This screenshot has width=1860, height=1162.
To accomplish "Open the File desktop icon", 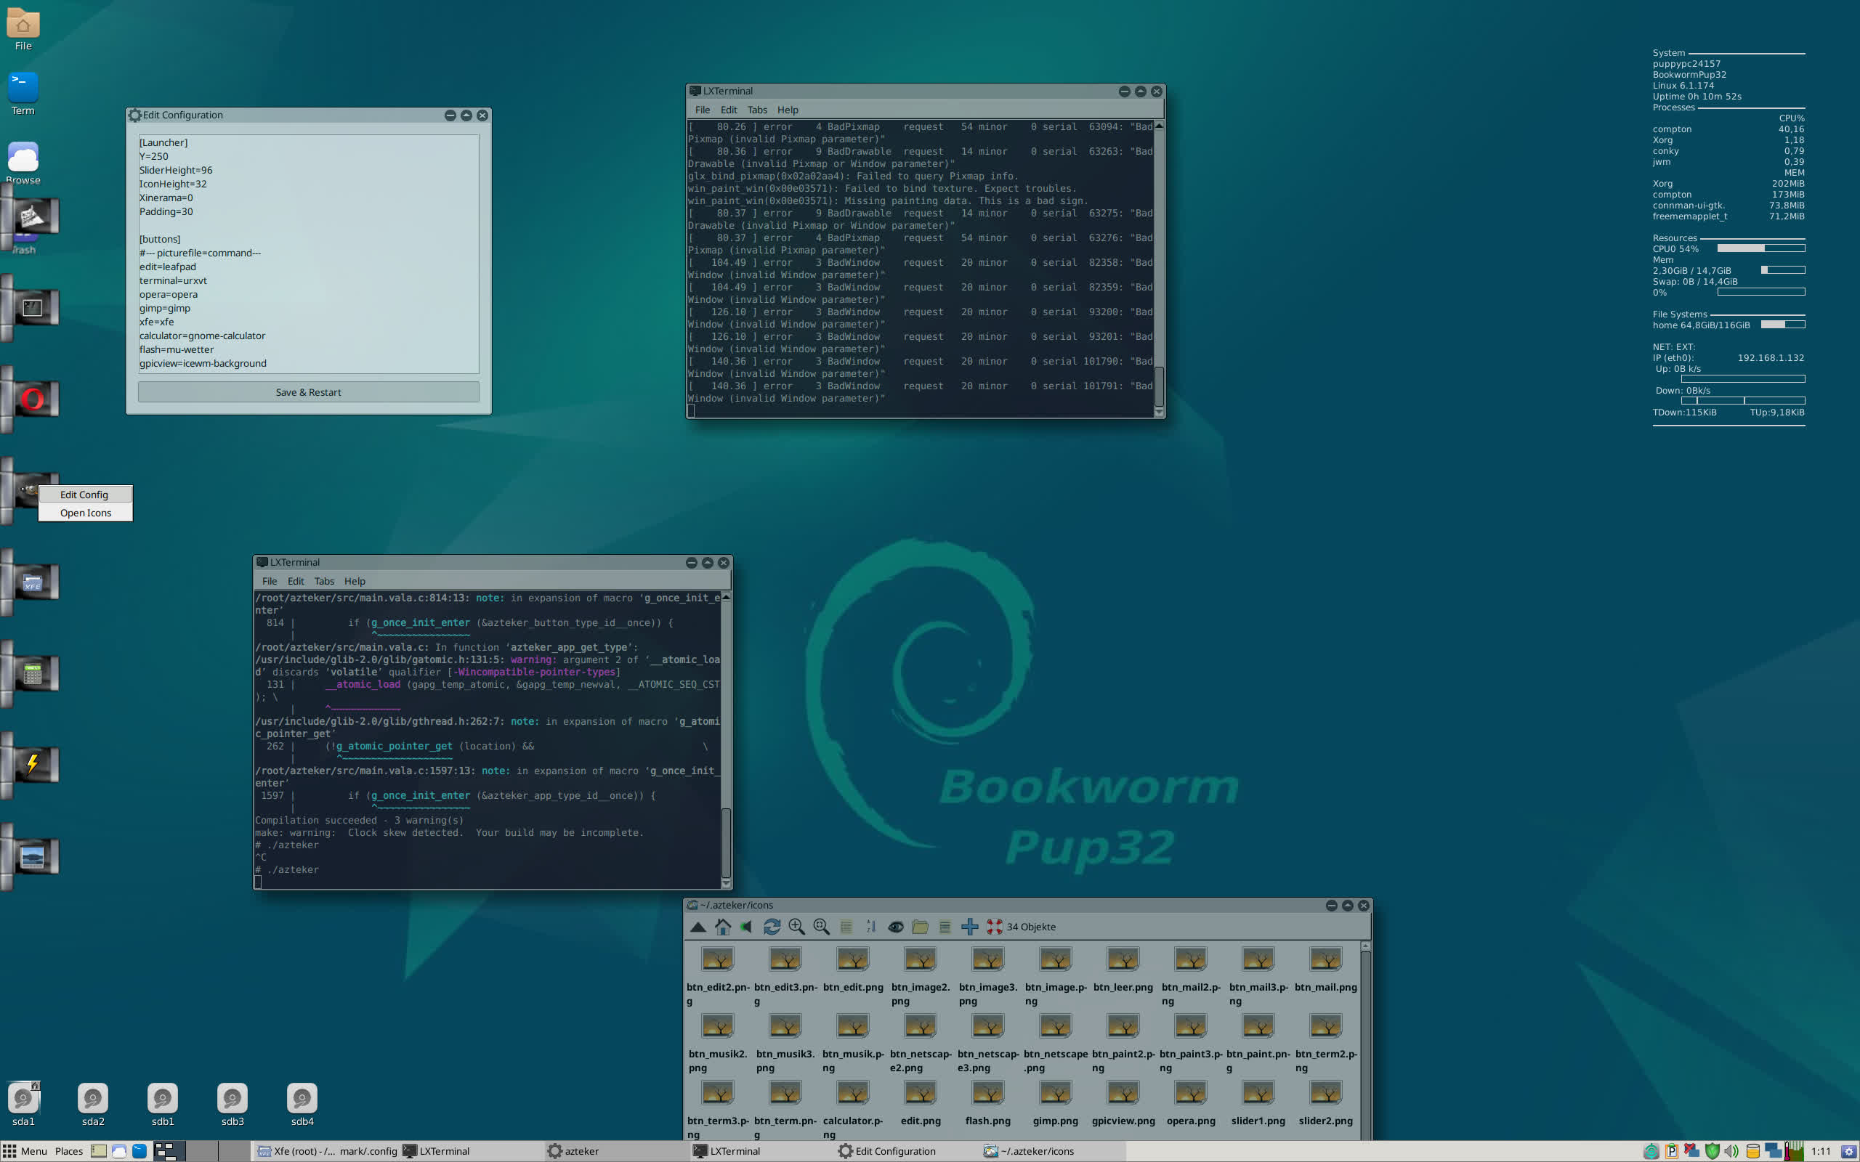I will (x=23, y=29).
